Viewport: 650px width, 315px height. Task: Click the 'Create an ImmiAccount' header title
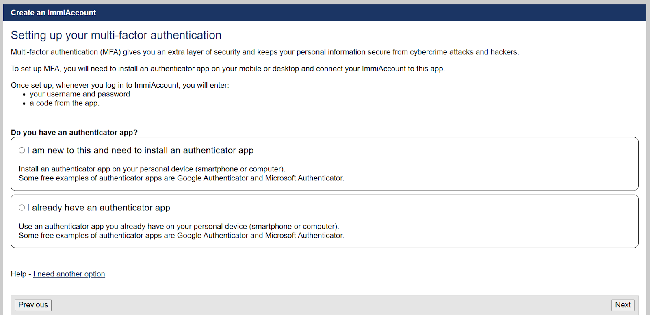53,13
